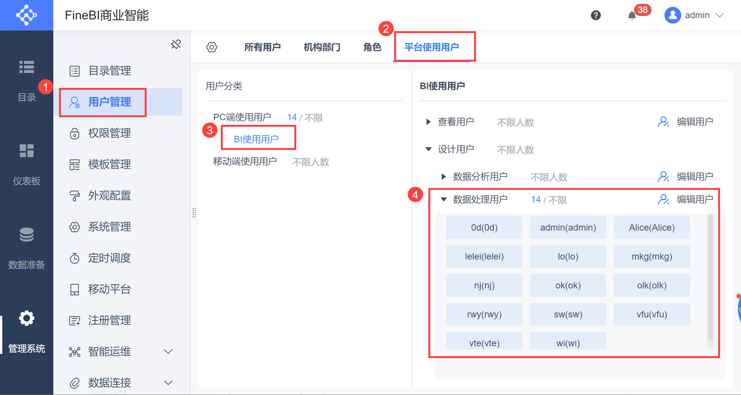Collapse the 设计用户 row triangle
741x395 pixels.
click(428, 149)
